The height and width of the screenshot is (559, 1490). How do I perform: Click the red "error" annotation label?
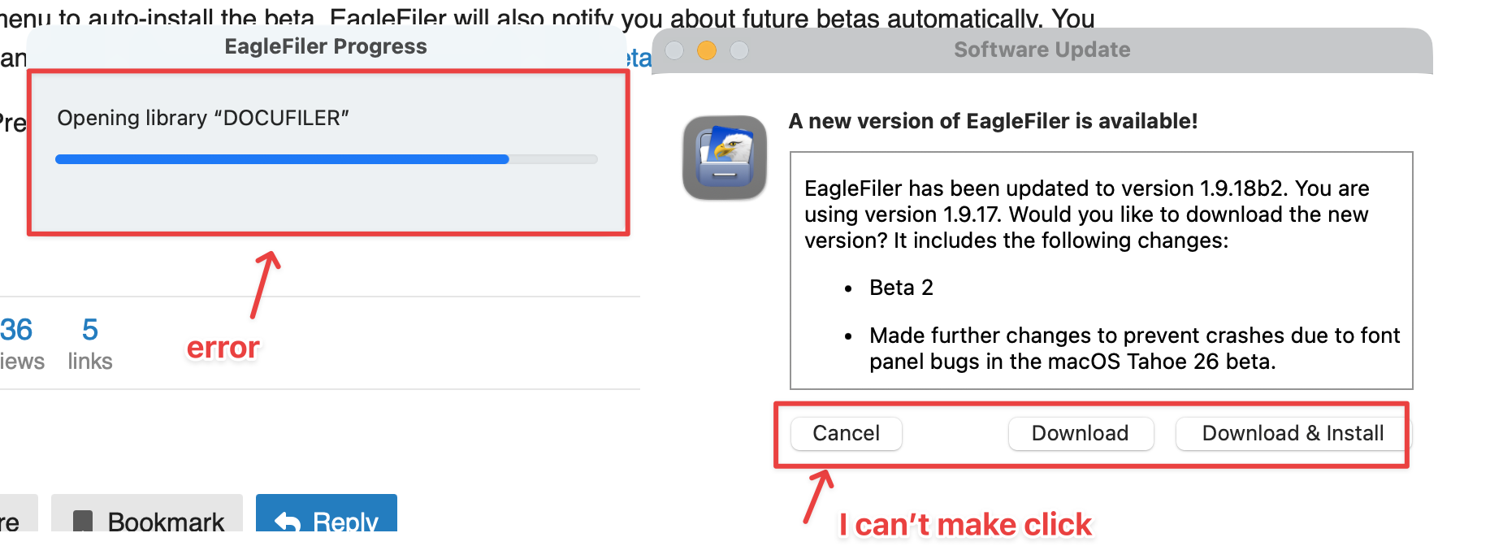223,348
